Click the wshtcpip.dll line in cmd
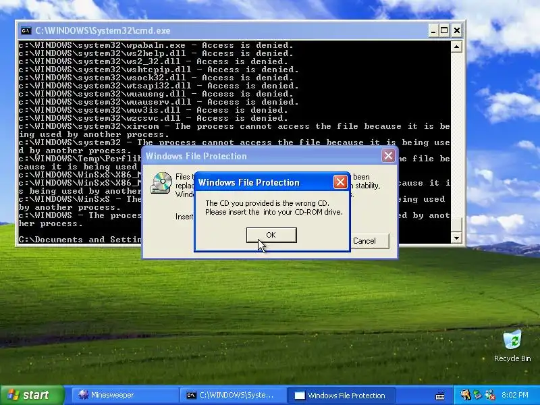This screenshot has width=540, height=405. (x=159, y=70)
